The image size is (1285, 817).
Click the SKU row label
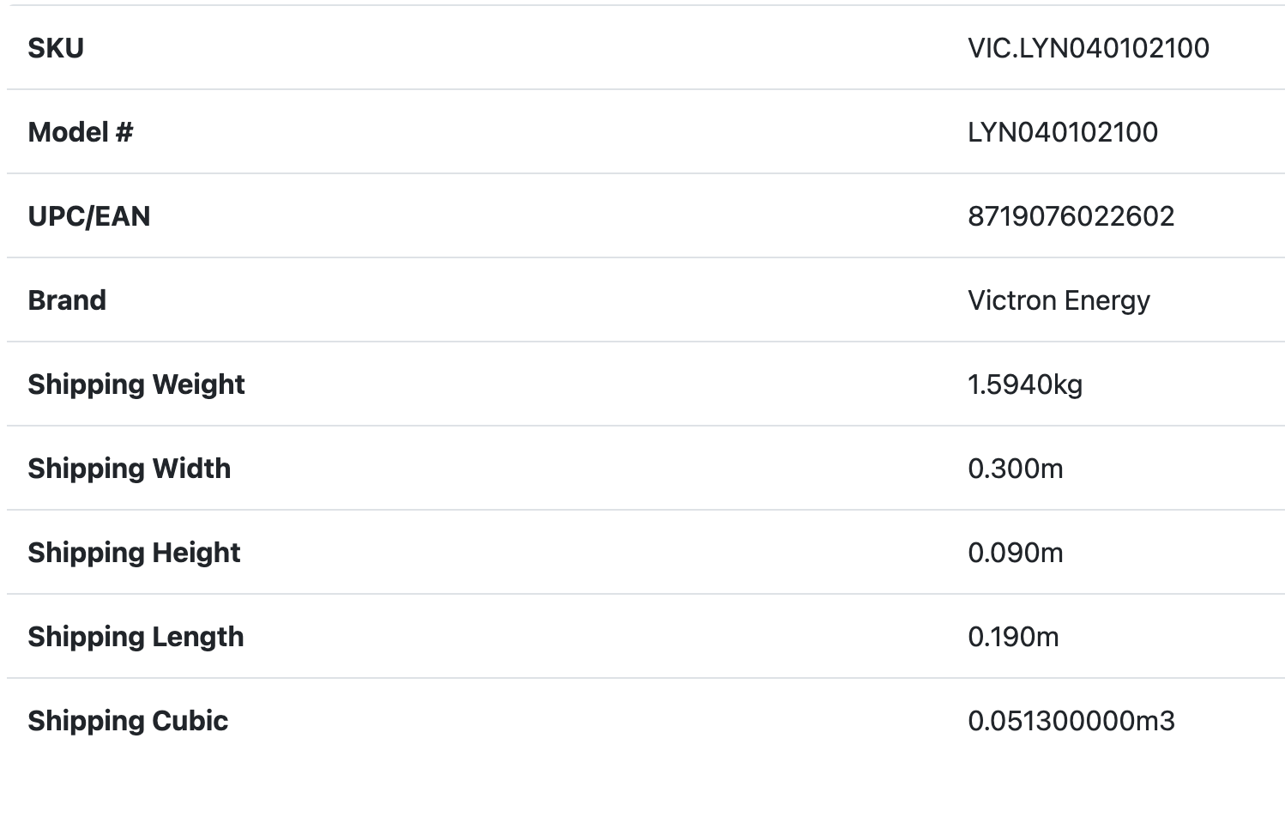56,48
